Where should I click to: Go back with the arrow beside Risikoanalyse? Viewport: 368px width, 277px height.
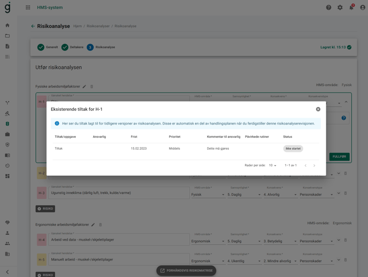tap(33, 26)
